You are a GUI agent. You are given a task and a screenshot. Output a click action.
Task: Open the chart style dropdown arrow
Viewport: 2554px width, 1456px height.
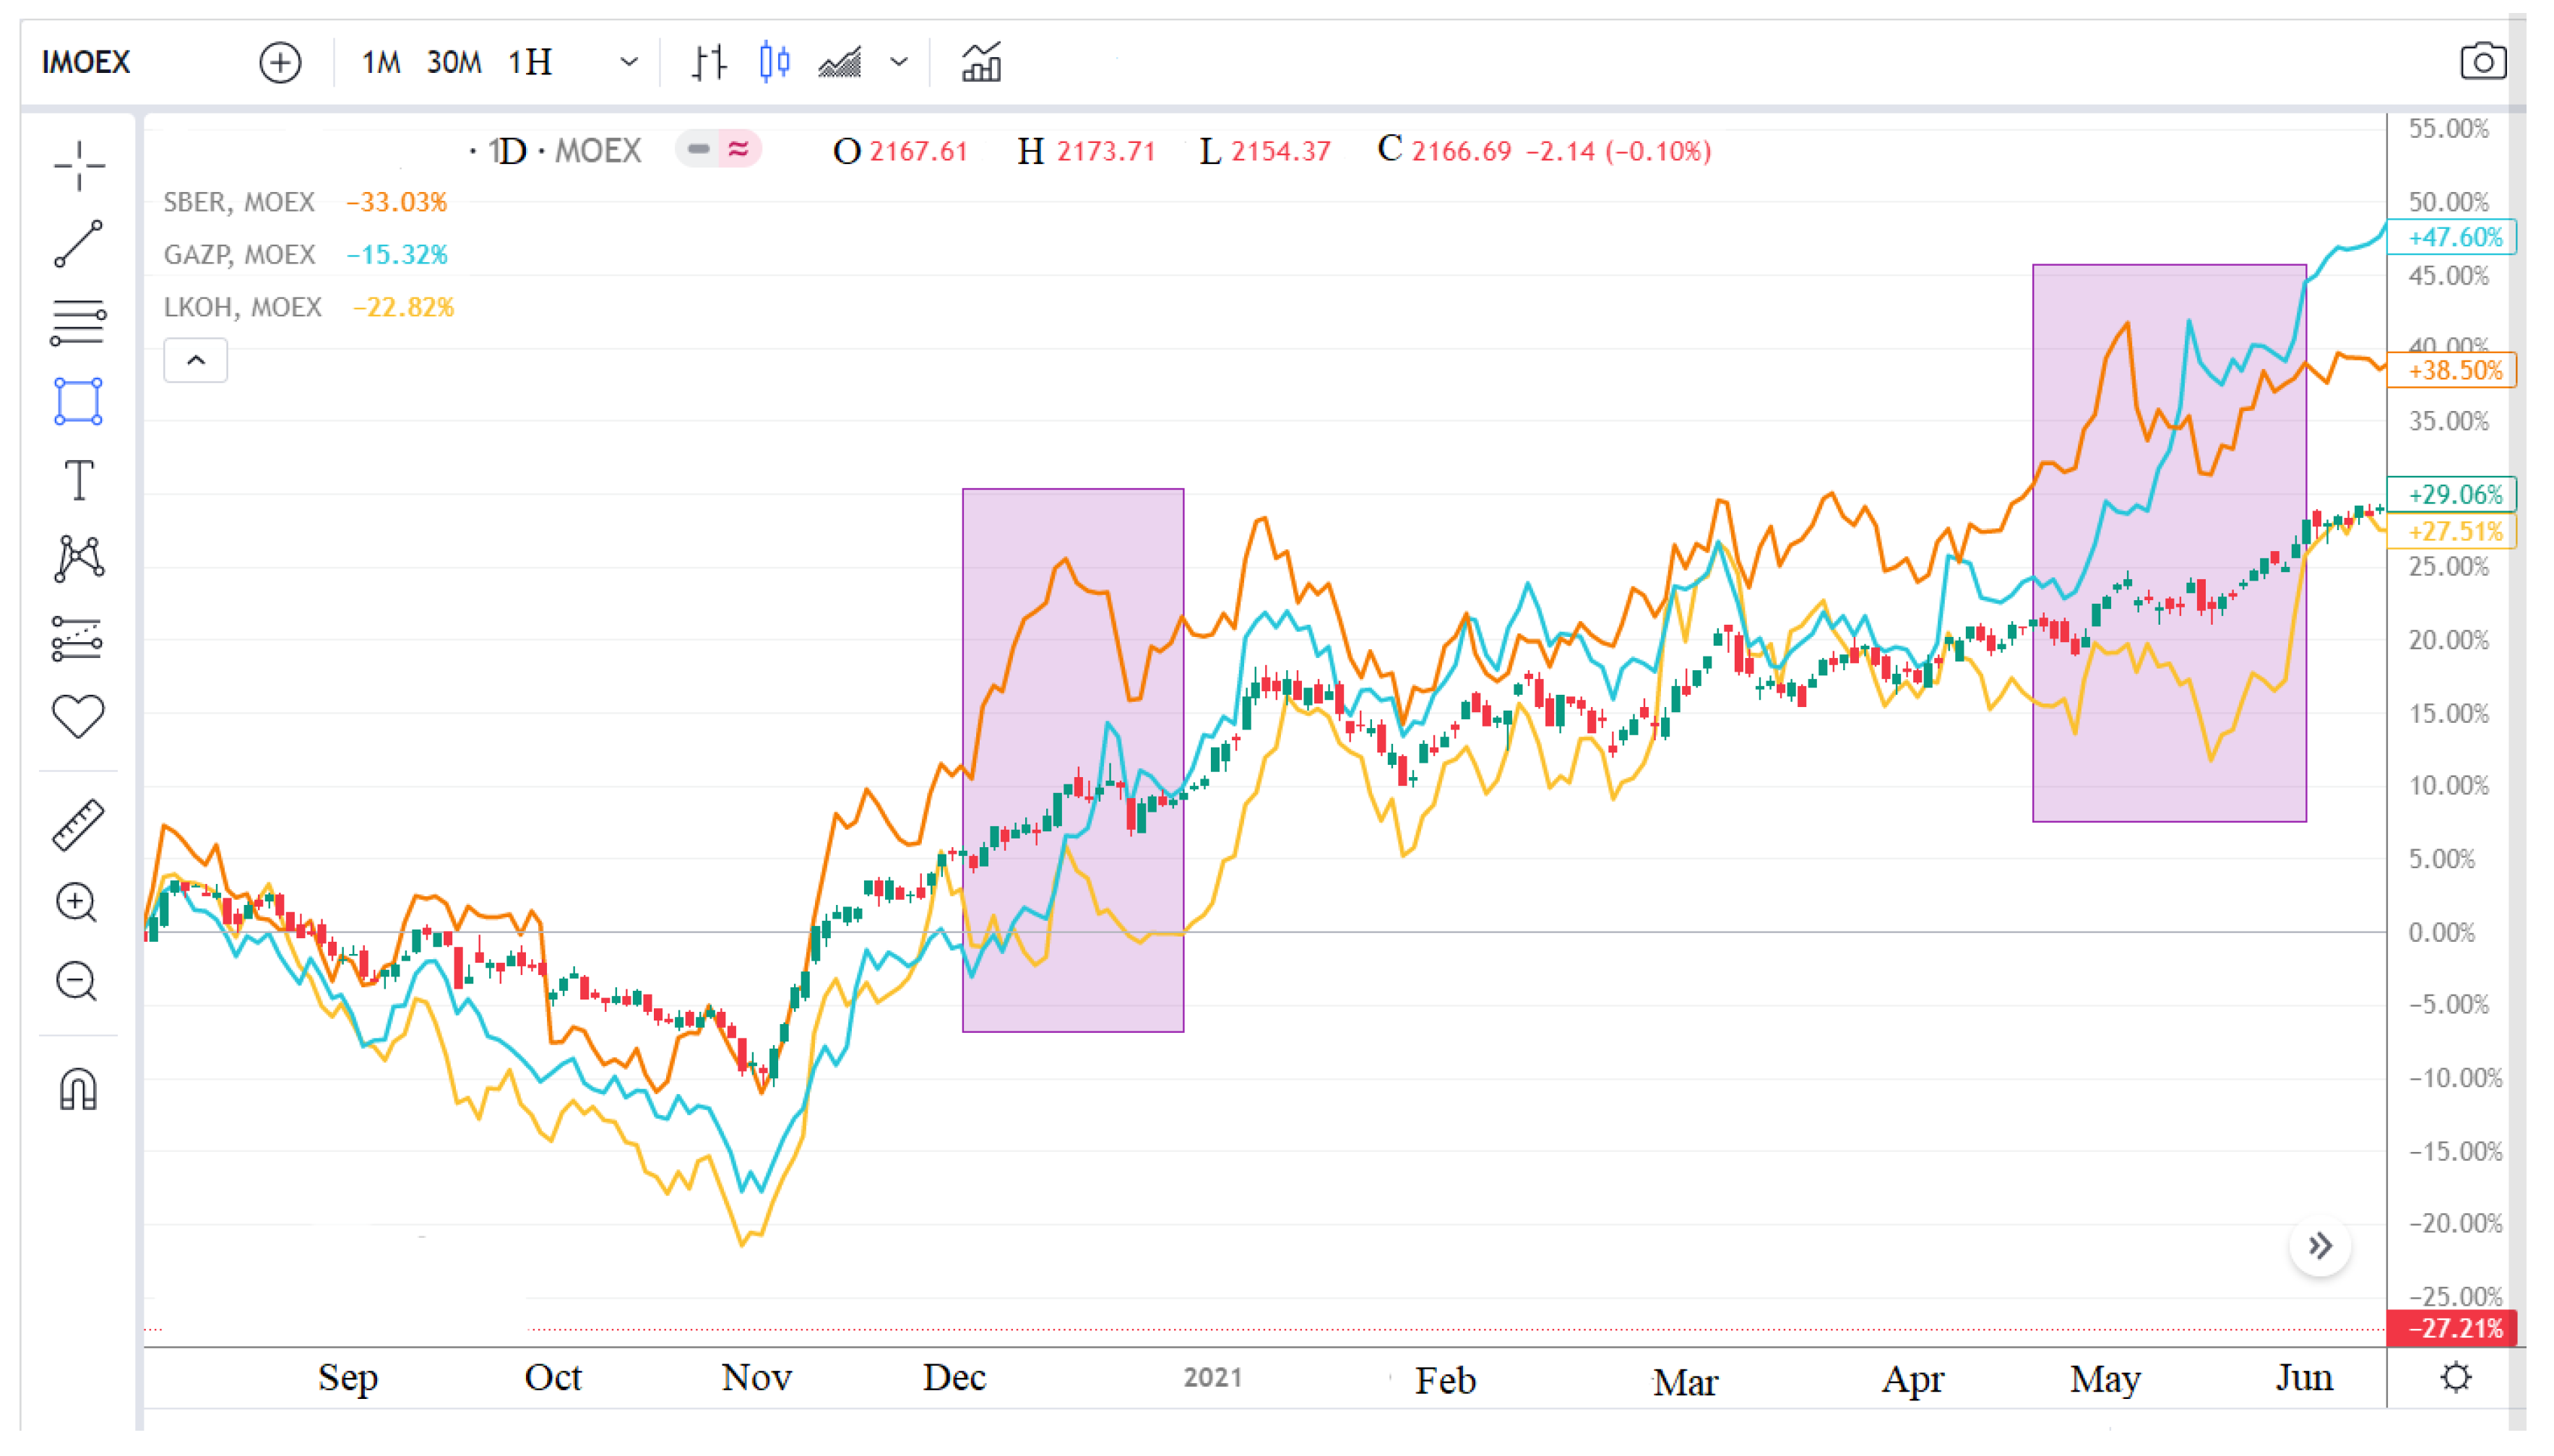(898, 62)
